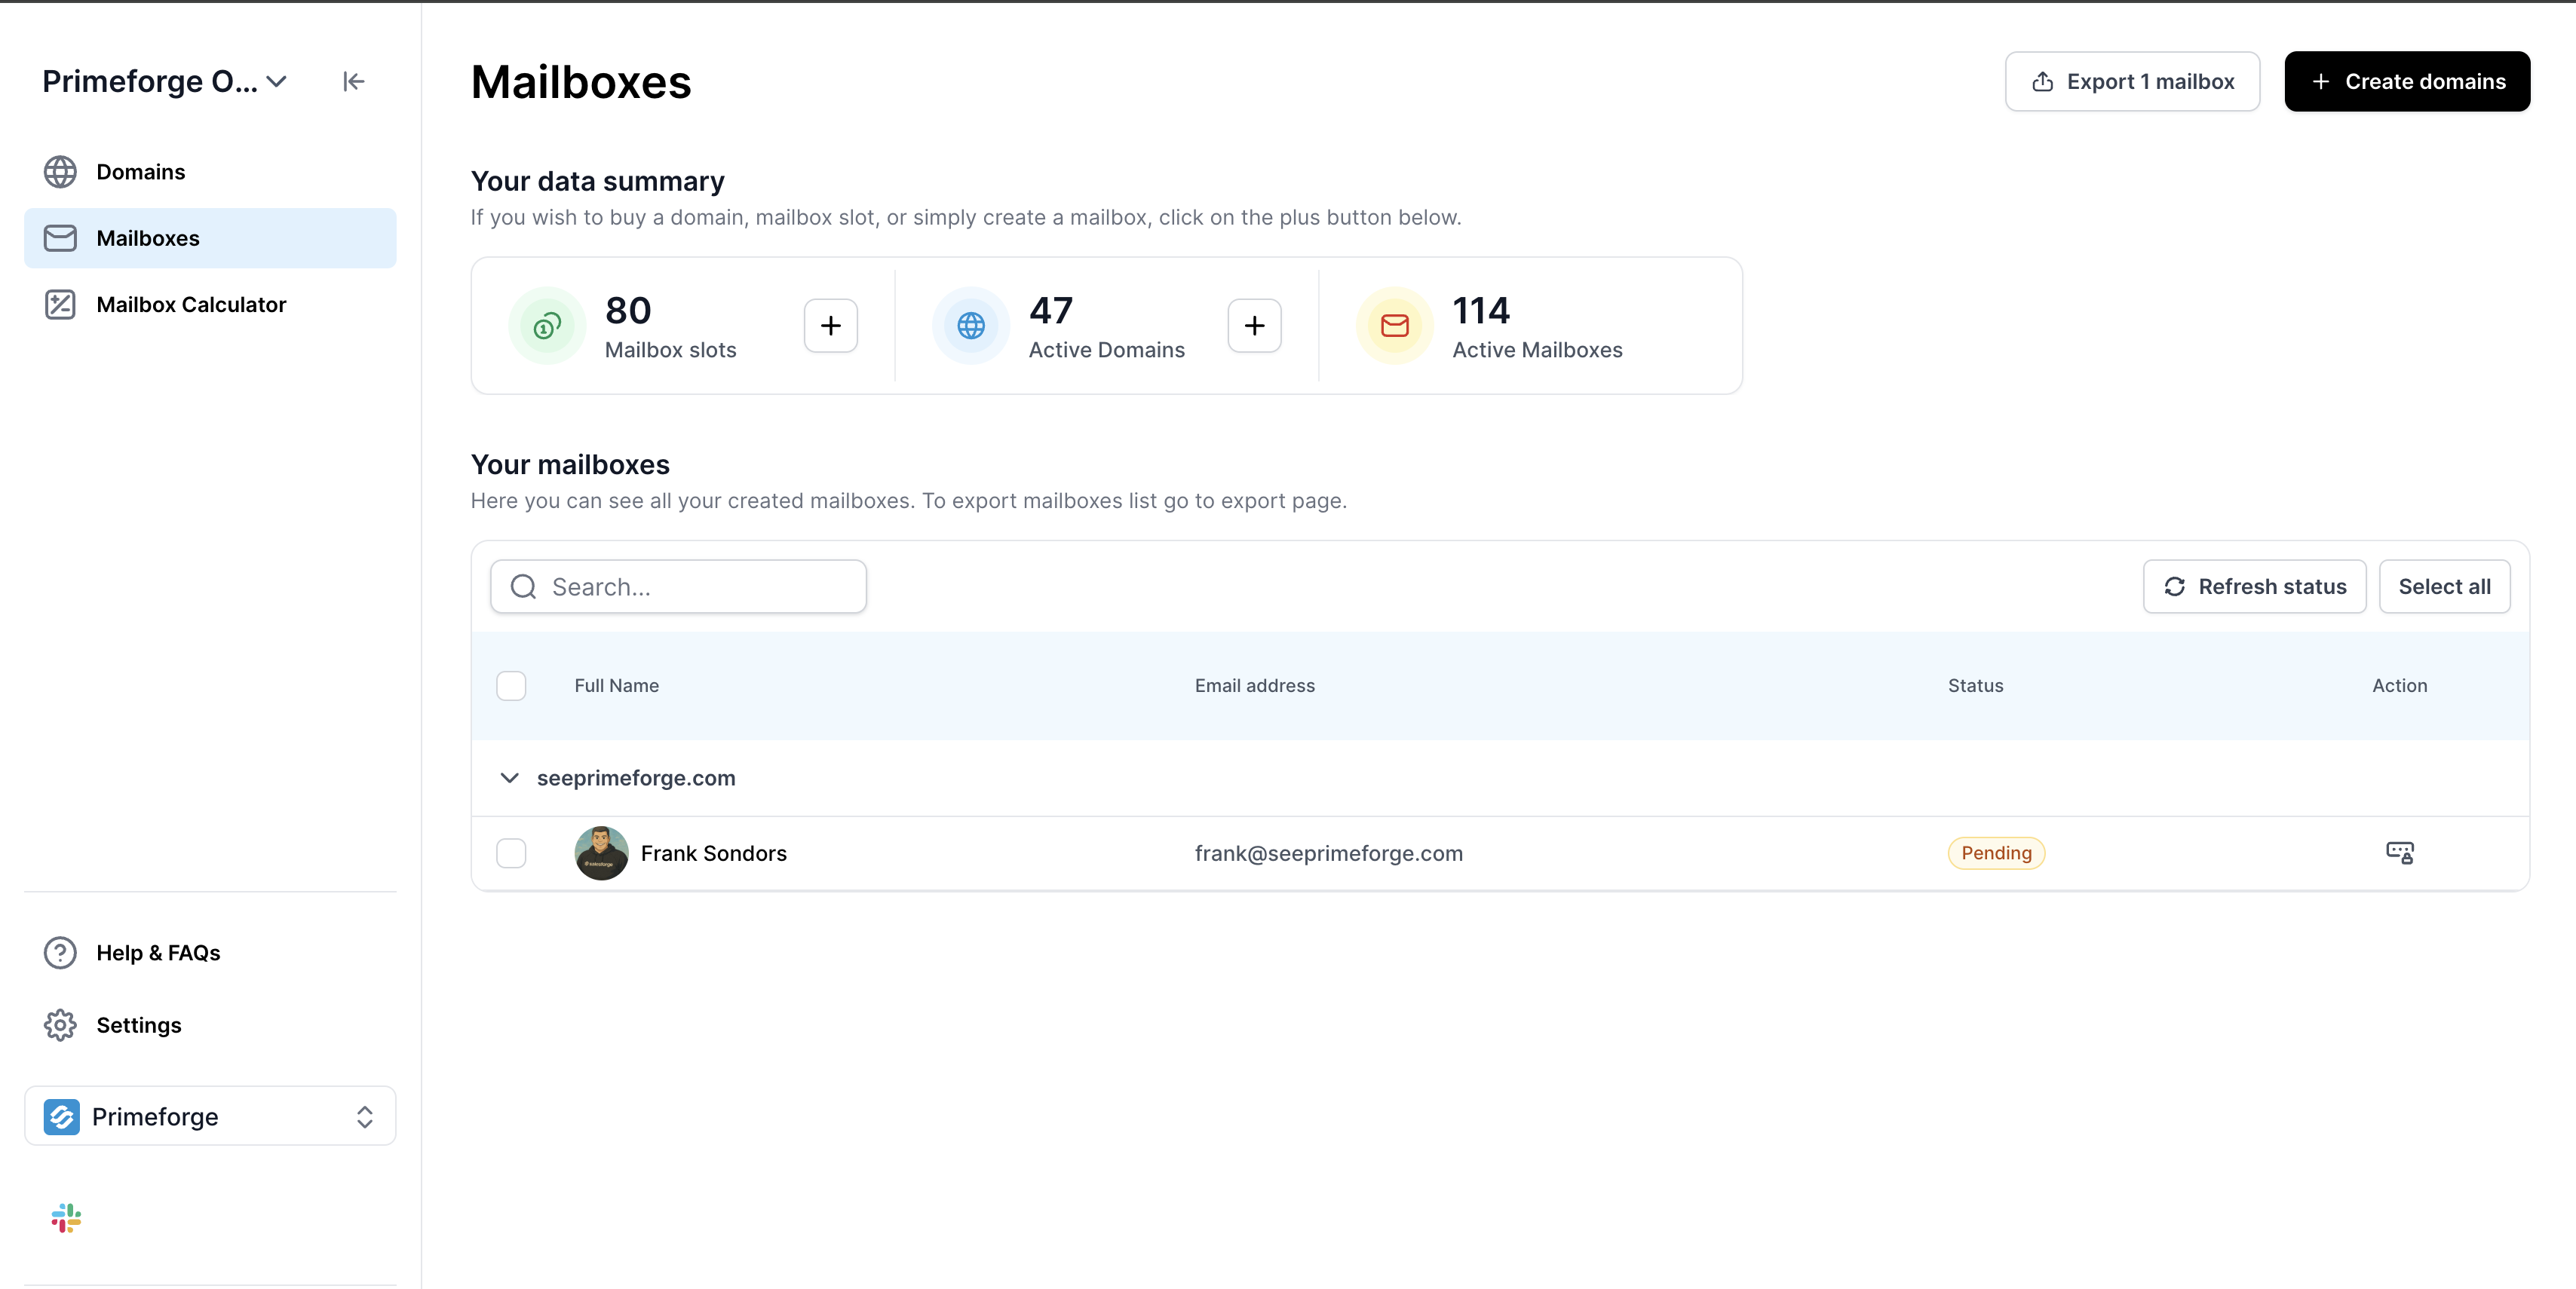Click Select all button
This screenshot has width=2576, height=1289.
pyautogui.click(x=2444, y=586)
